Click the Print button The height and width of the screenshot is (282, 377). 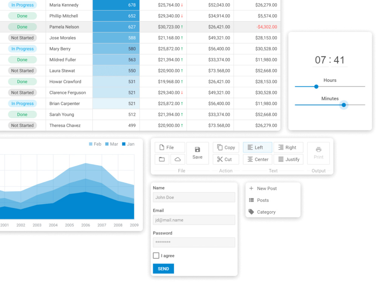318,153
